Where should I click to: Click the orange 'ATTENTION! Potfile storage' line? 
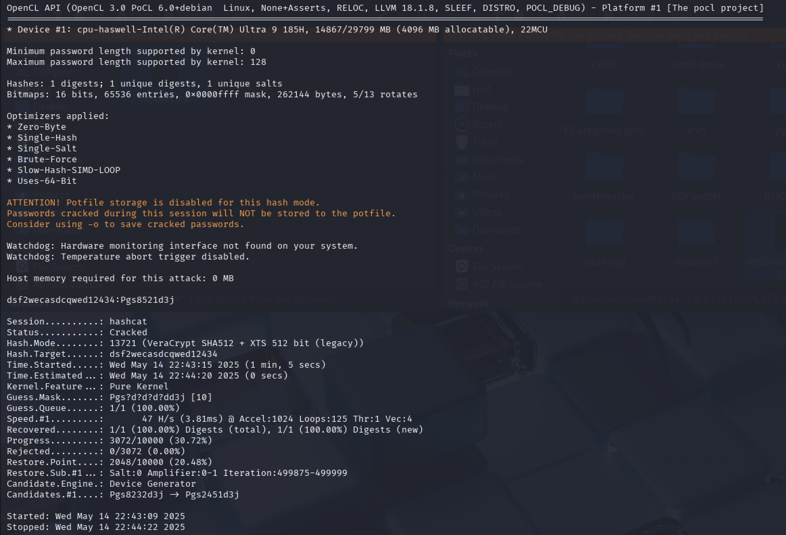163,202
